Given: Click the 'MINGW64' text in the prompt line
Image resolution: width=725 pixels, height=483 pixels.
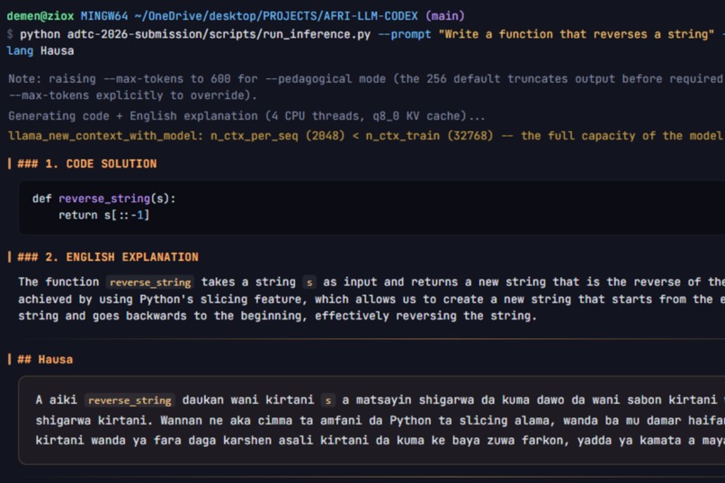Looking at the screenshot, I should click(x=104, y=16).
